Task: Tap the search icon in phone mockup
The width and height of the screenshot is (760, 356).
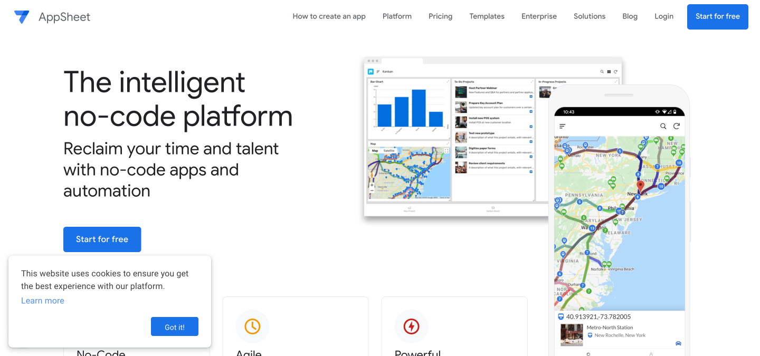Action: coord(663,126)
